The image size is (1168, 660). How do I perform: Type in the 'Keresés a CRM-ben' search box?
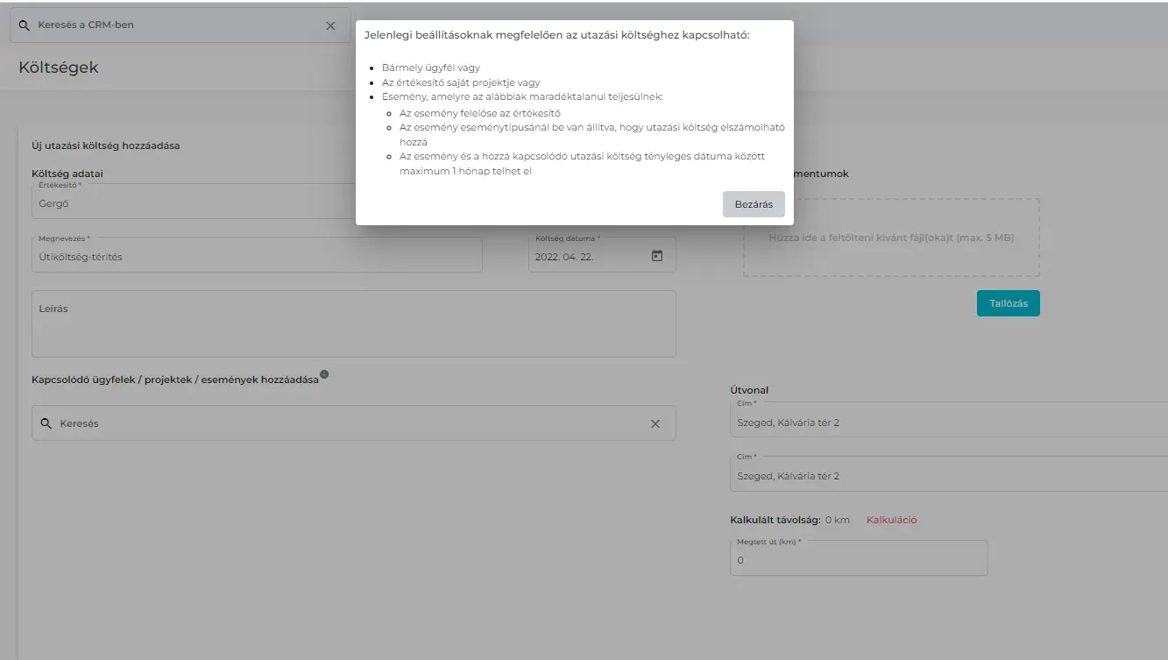(175, 25)
